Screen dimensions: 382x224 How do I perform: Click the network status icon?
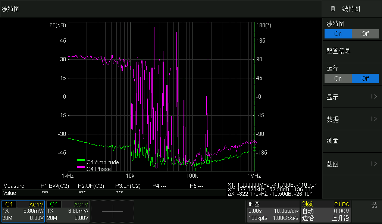(375, 205)
